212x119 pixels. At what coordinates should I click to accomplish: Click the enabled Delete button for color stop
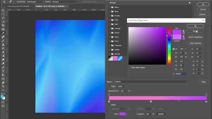coord(161,114)
